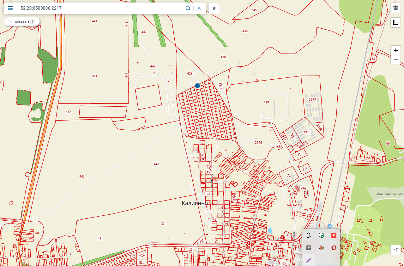Click the safely remove USB tray icon
Viewport: 404px width, 266px height.
click(309, 235)
